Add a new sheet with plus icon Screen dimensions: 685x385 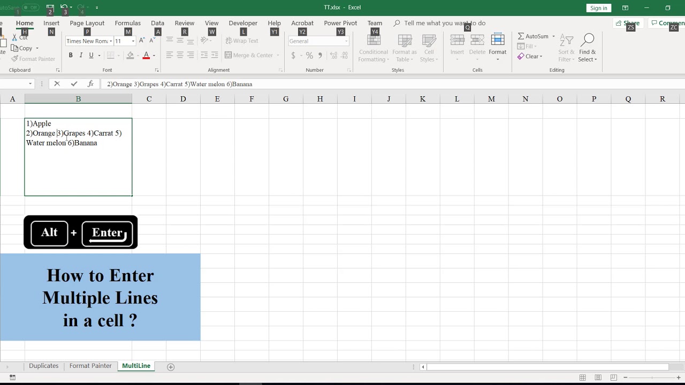click(x=171, y=366)
